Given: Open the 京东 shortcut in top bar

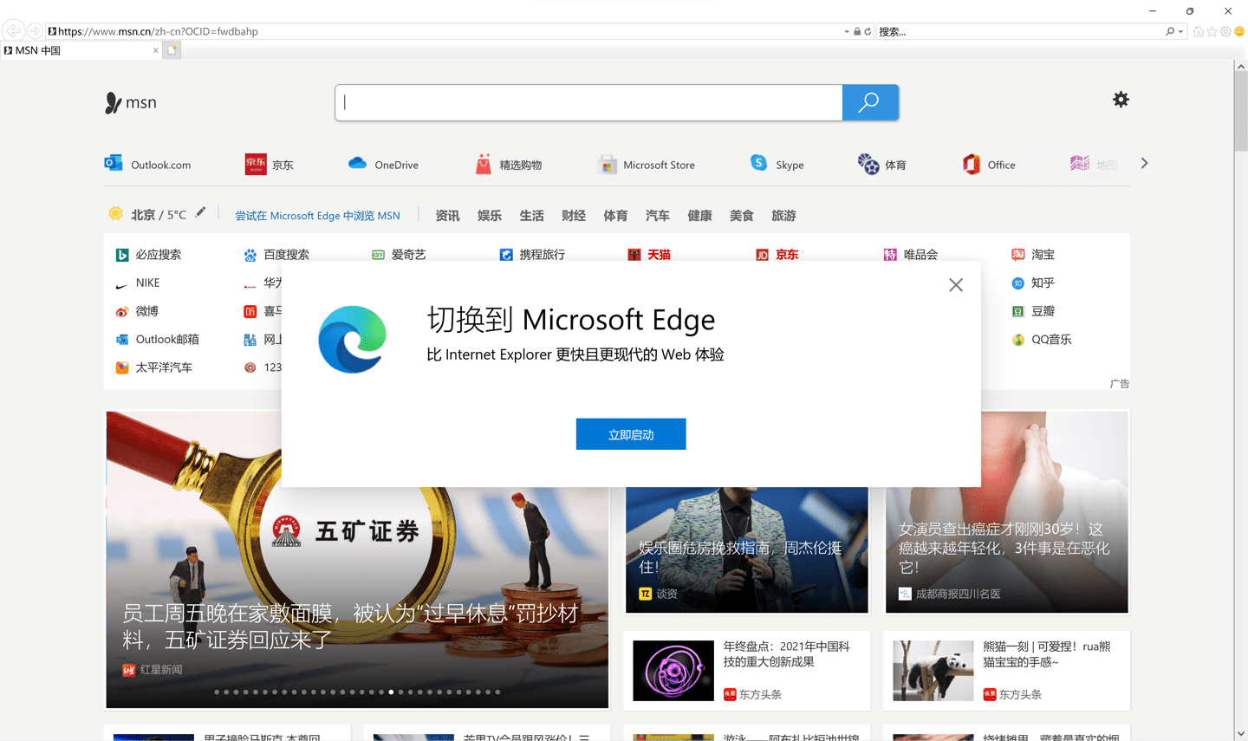Looking at the screenshot, I should (x=270, y=164).
